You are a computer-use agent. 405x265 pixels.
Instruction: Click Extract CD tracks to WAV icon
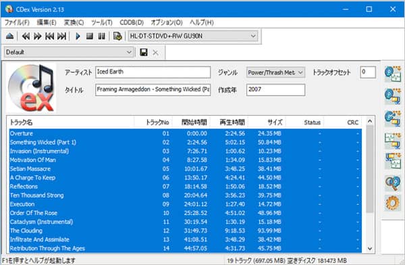[393, 74]
